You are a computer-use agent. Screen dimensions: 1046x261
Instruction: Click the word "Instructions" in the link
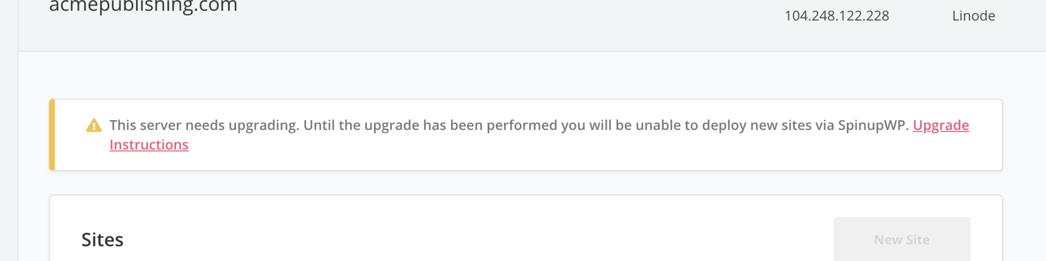click(x=149, y=145)
